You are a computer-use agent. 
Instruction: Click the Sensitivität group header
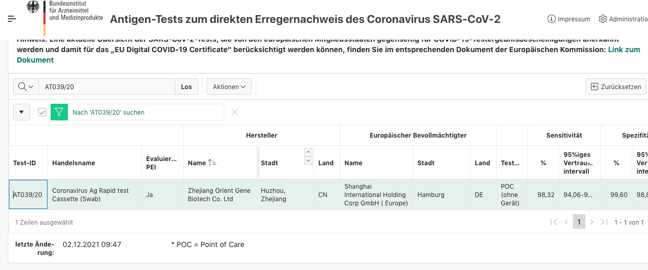(564, 135)
